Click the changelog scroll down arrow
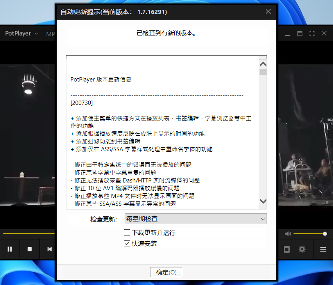333x285 pixels. (x=263, y=201)
